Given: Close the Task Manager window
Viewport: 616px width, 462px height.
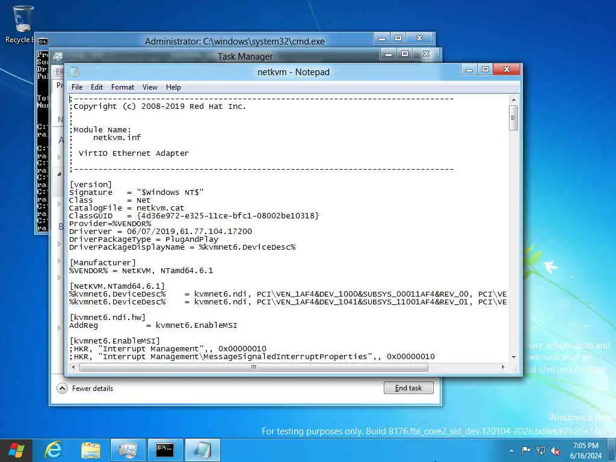Looking at the screenshot, I should [x=427, y=54].
